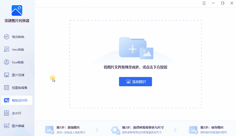Click the 第2步：选择所需背景色与尺寸 text
The image size is (236, 136).
(143, 128)
